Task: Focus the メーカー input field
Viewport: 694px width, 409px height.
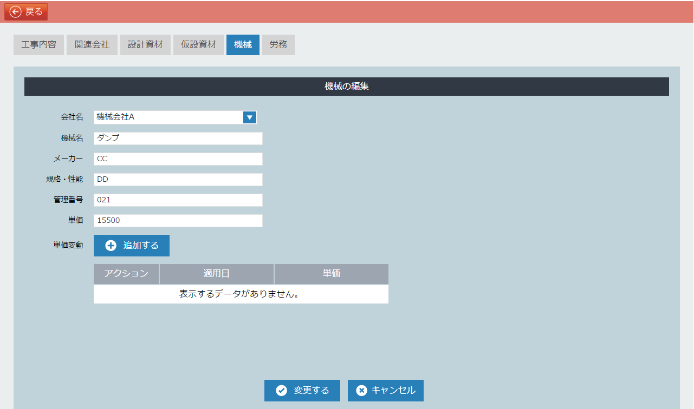Action: point(178,159)
